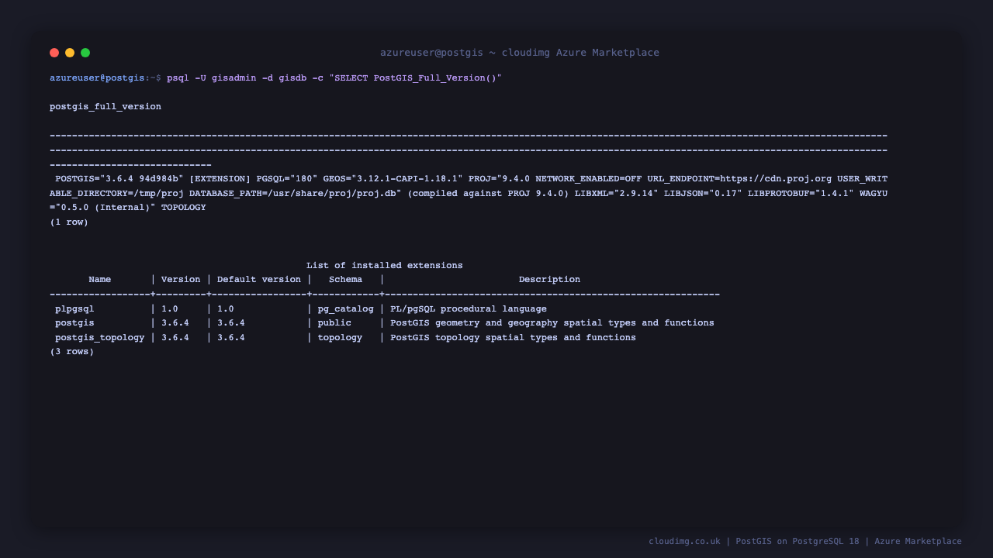Viewport: 993px width, 558px height.
Task: Click the 'Description' column header
Action: coord(549,280)
